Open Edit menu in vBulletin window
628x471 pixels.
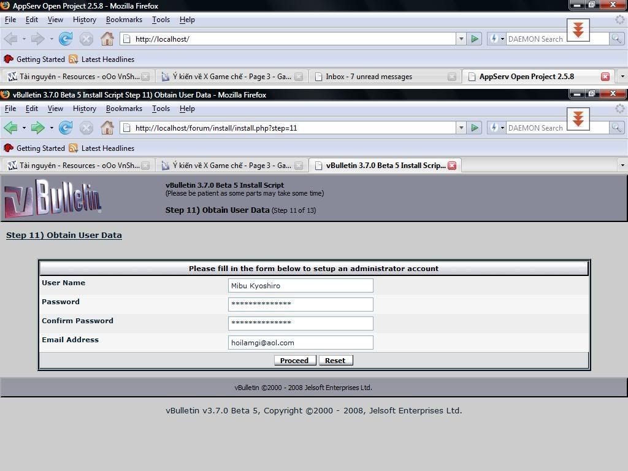32,109
